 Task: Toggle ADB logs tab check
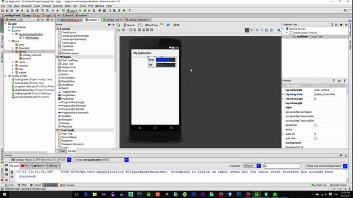59,166
